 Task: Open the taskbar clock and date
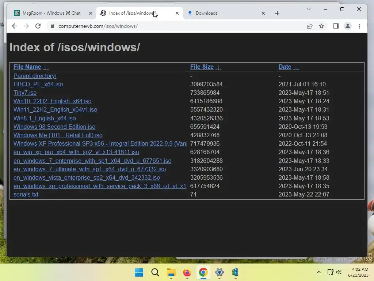point(359,272)
